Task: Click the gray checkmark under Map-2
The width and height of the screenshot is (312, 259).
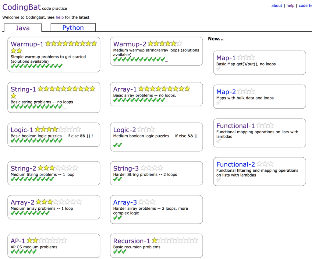Action: coord(218,102)
